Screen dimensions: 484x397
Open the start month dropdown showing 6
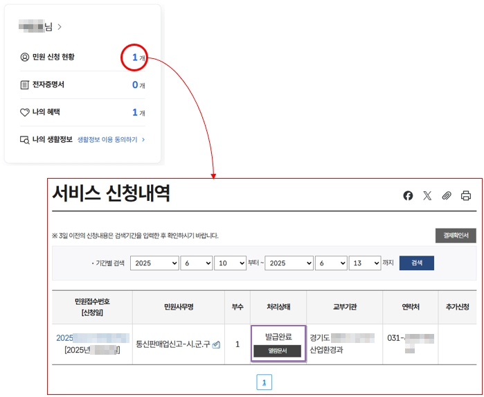[197, 263]
